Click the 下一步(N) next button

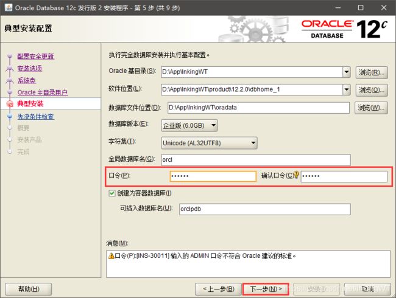266,289
